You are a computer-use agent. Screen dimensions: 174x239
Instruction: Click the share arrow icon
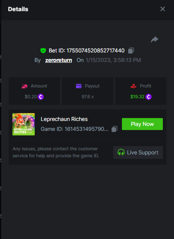[155, 40]
